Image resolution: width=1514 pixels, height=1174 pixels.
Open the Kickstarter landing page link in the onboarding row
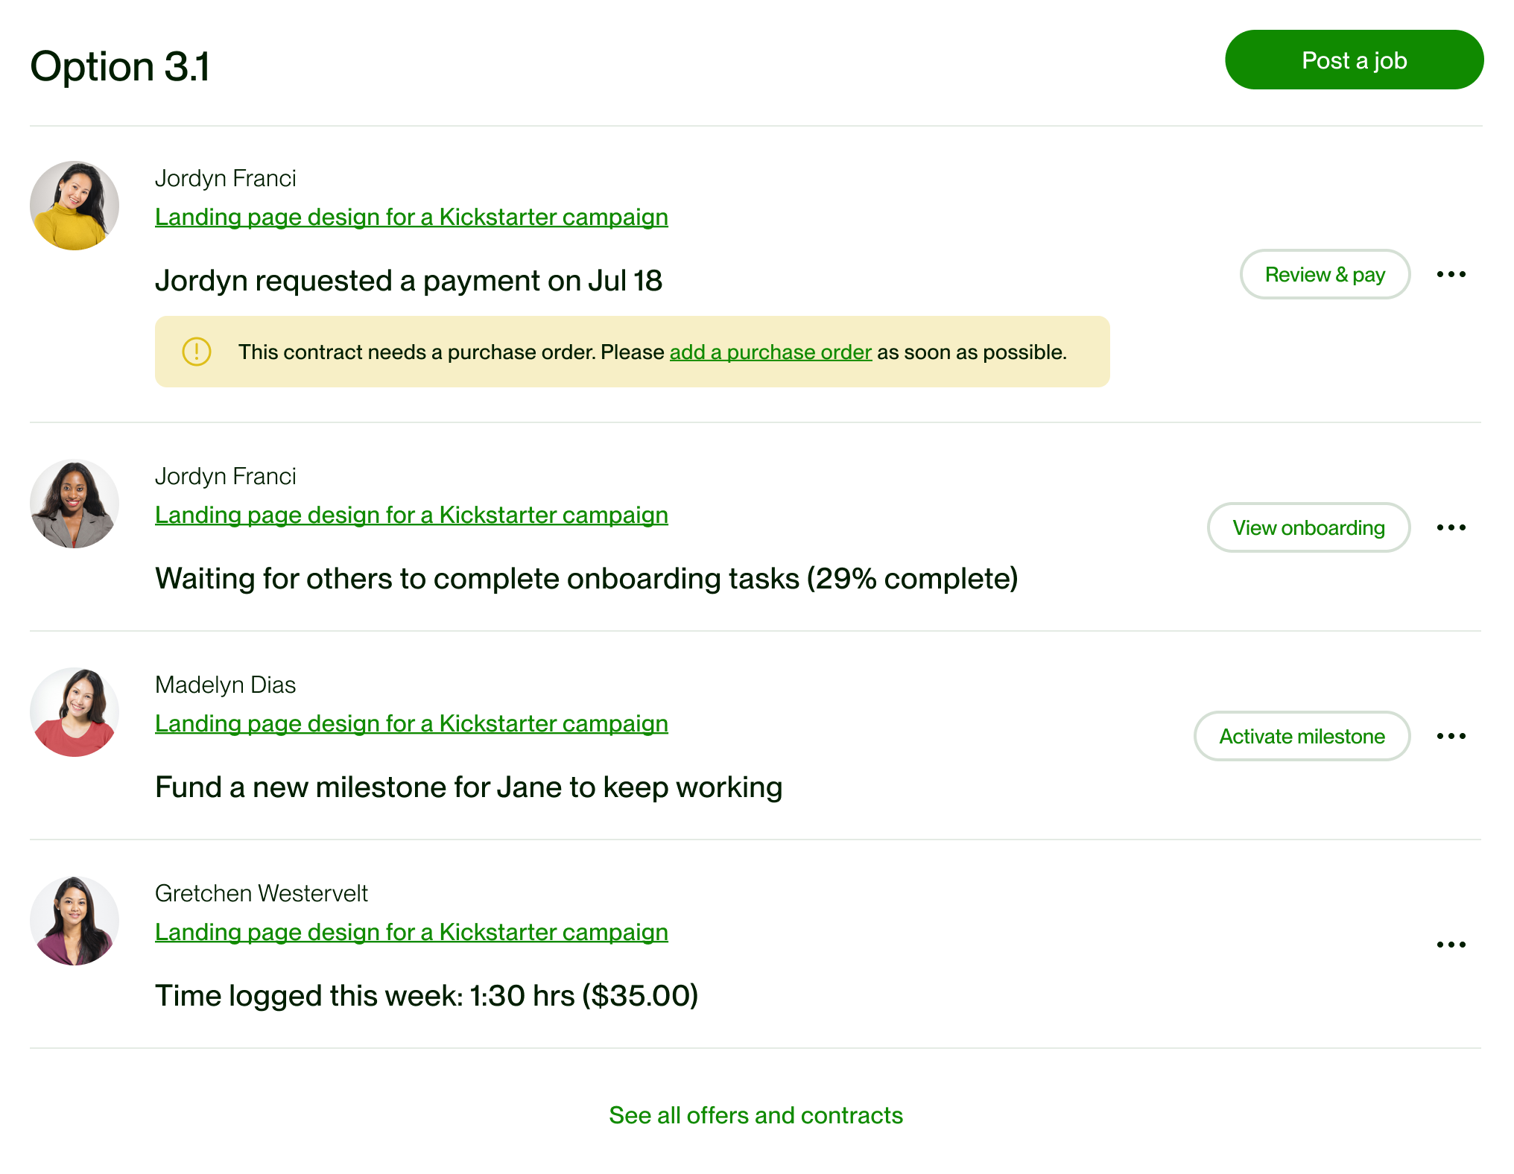[411, 515]
